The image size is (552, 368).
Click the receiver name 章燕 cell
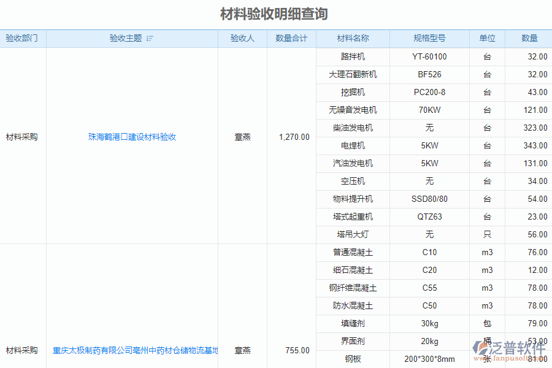[x=242, y=137]
